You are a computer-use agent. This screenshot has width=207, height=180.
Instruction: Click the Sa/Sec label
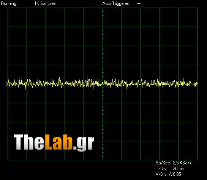(163, 163)
